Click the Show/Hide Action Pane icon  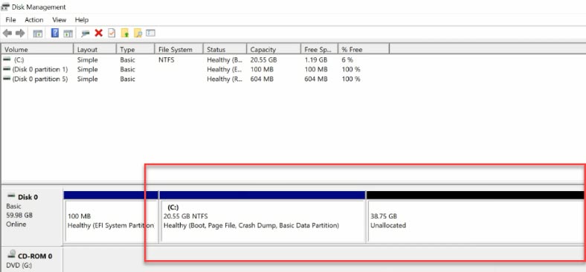tap(68, 33)
